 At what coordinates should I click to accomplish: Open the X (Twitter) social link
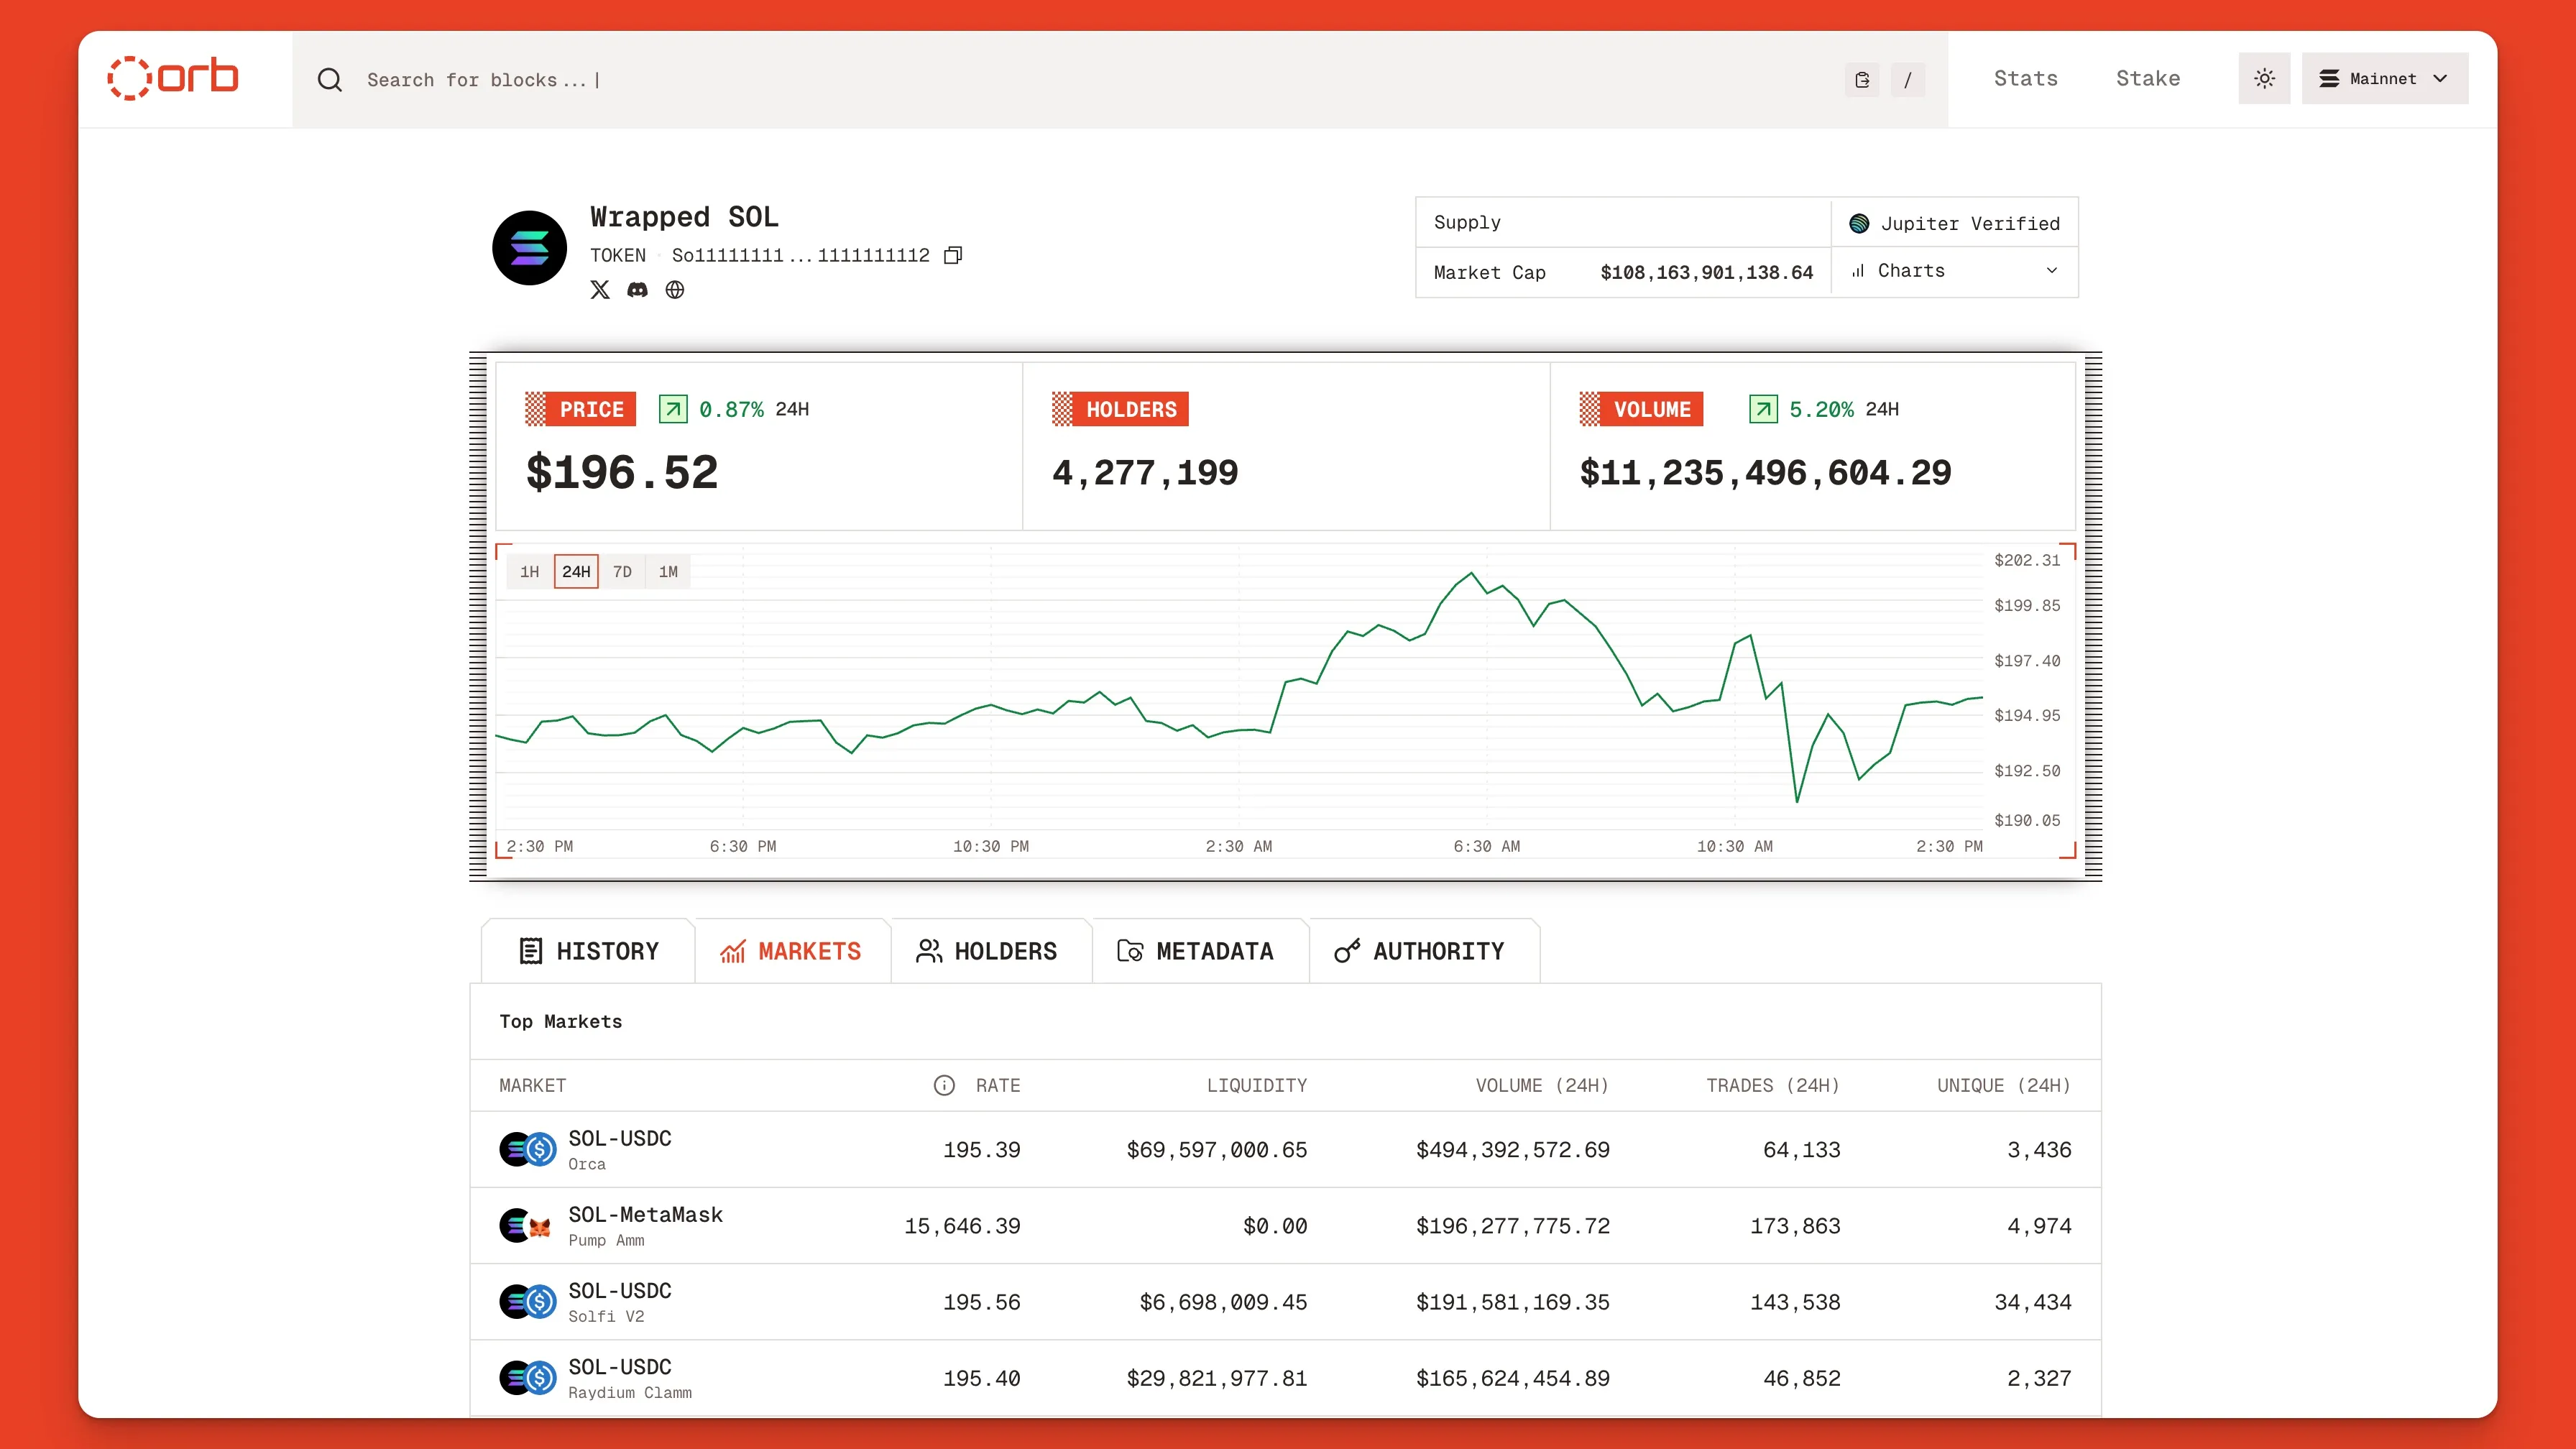point(600,290)
